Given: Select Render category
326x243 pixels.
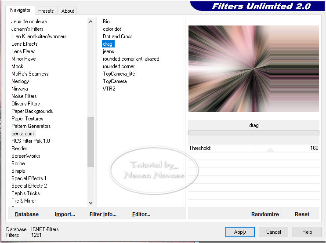Looking at the screenshot, I should pos(19,149).
